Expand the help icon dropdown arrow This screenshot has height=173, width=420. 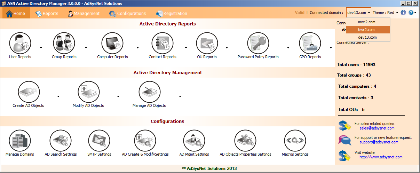tap(415, 13)
